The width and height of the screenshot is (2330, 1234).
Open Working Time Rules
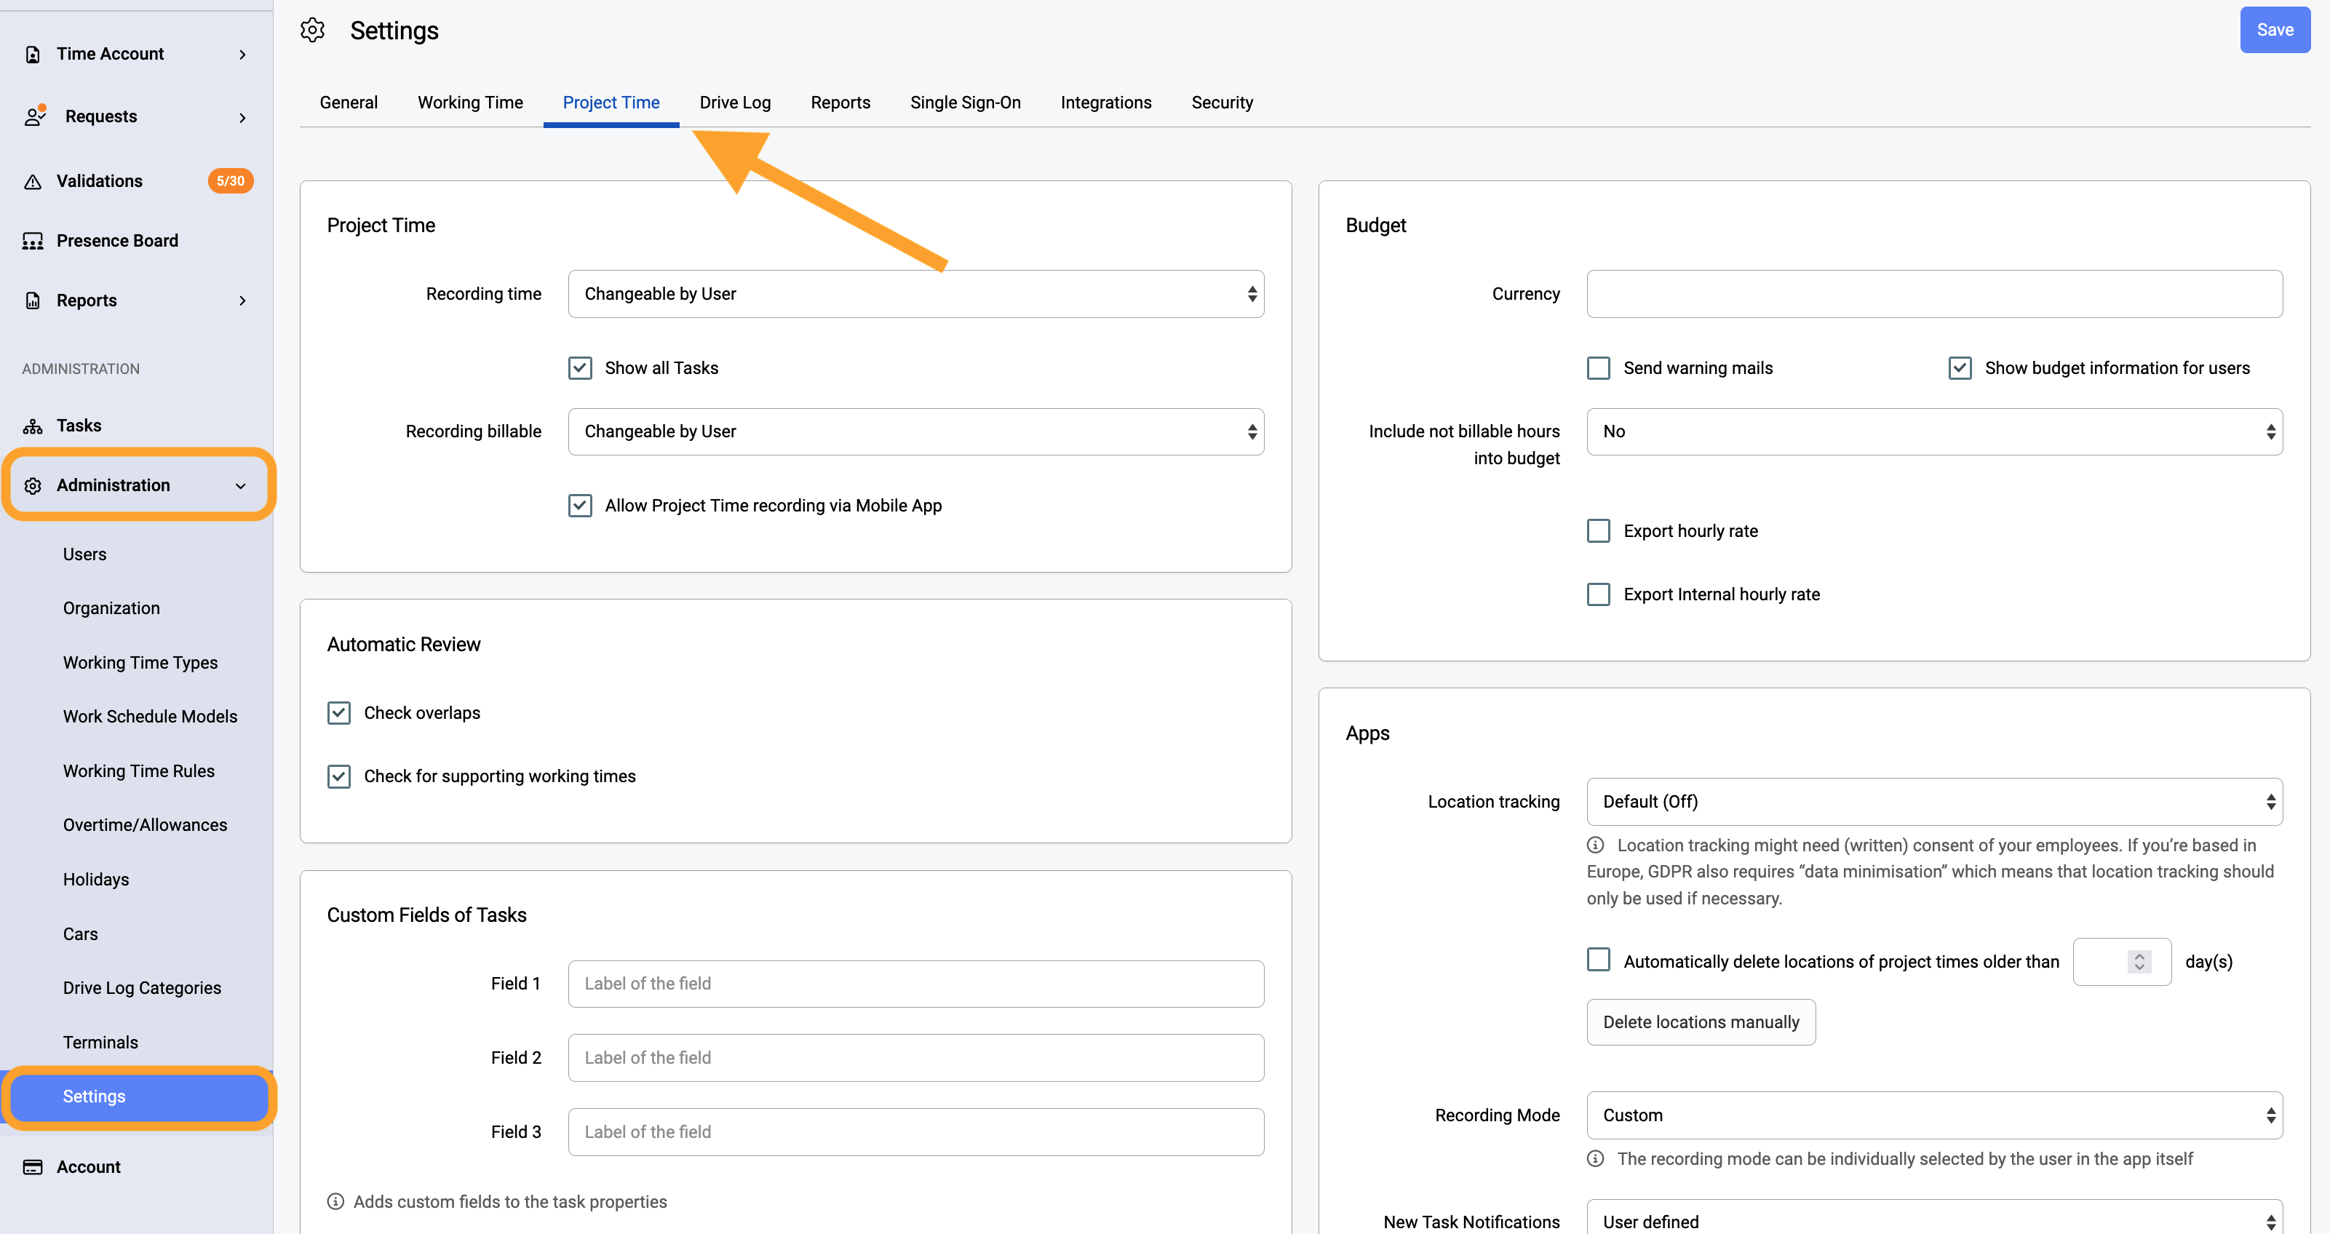point(138,771)
